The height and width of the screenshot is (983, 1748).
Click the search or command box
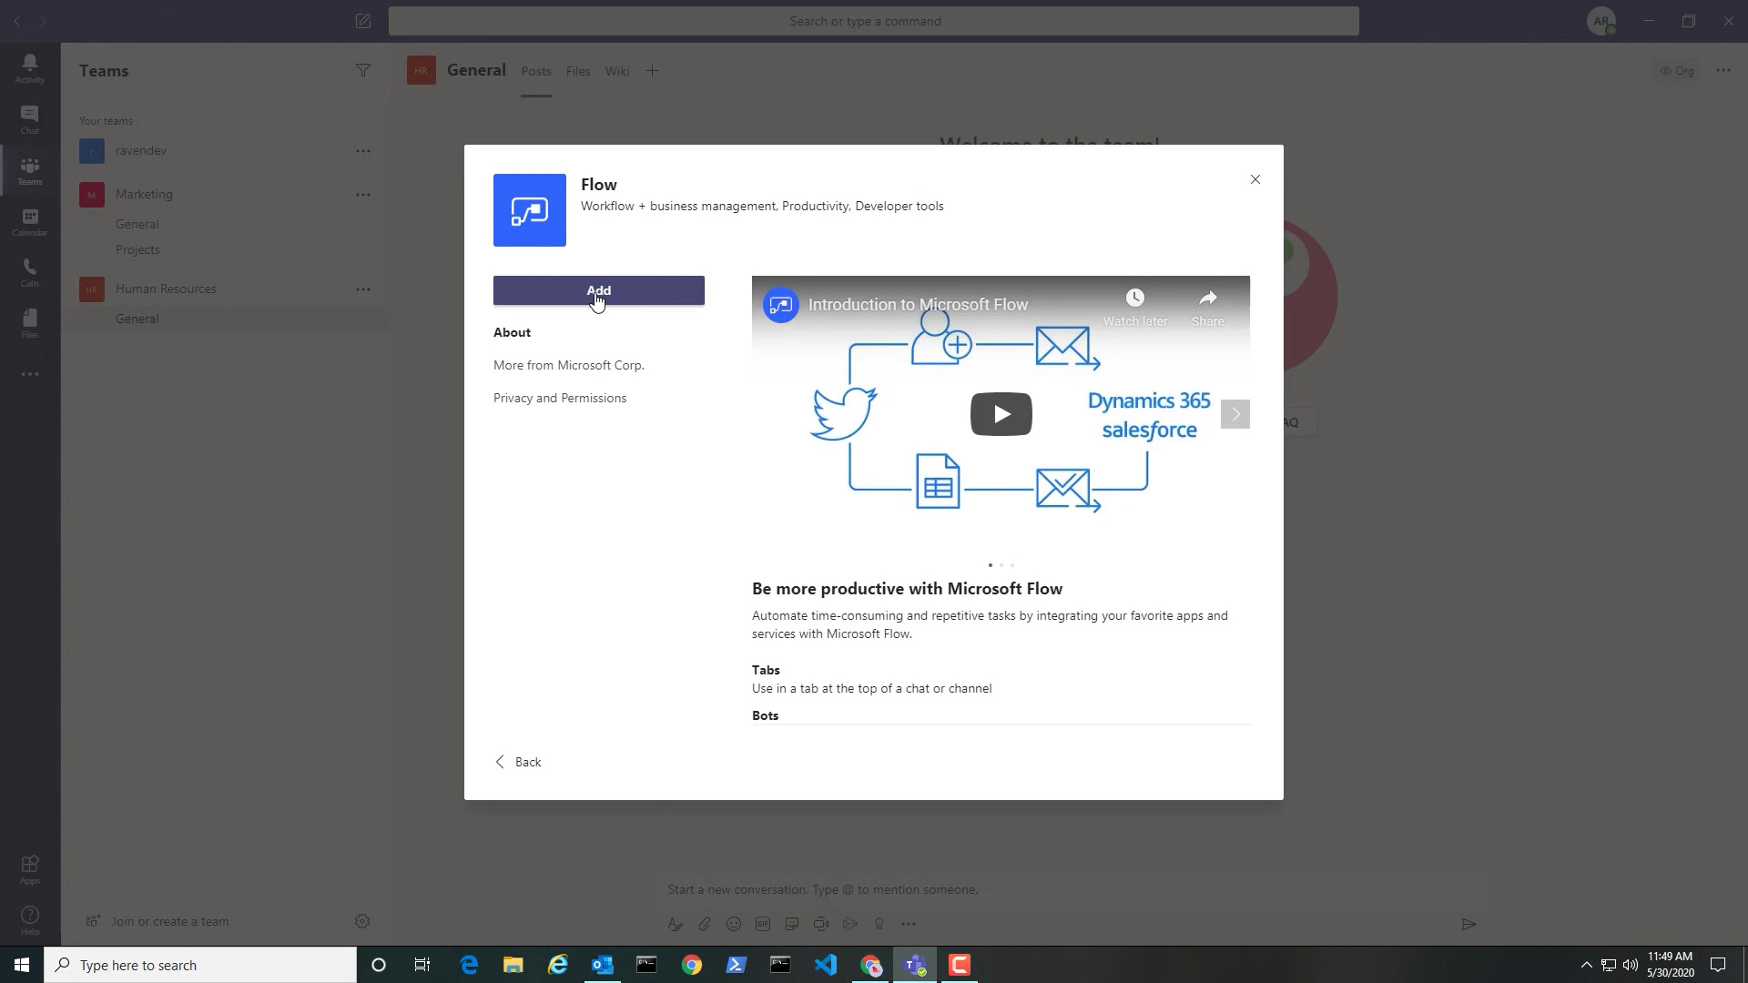(874, 21)
